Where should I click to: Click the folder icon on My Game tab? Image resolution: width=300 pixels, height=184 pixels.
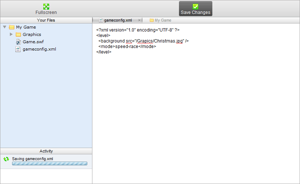tap(151, 20)
